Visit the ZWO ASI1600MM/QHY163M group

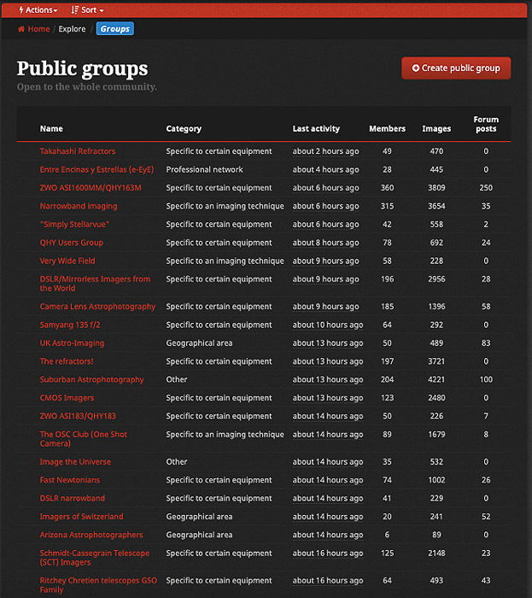click(x=91, y=188)
